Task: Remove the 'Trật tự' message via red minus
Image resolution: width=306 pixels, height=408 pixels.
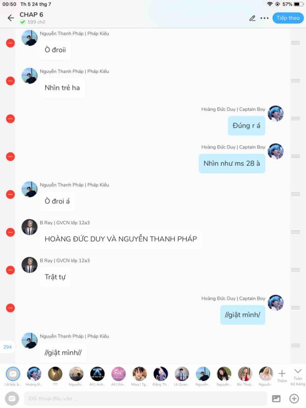Action: (10, 270)
